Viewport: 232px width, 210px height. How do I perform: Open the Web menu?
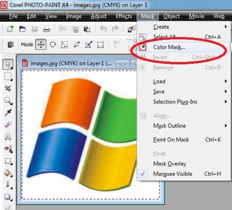click(x=219, y=16)
